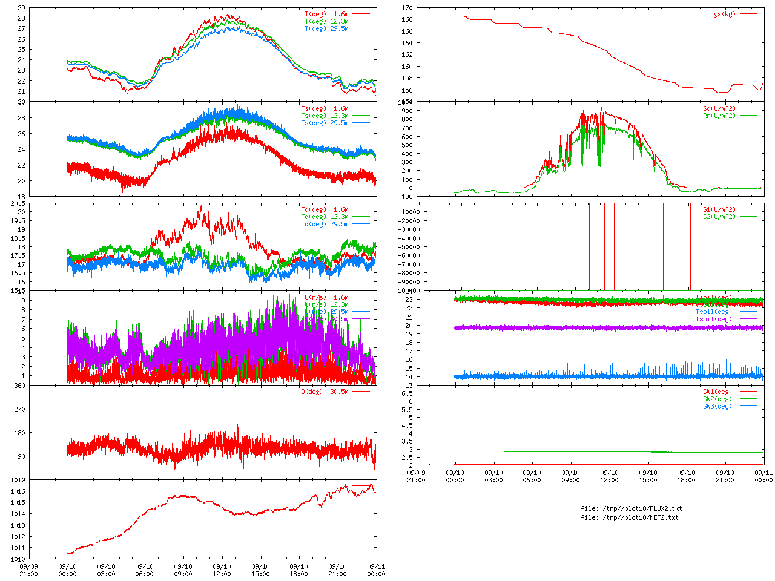Click the /tmp//plot10/FLUX2.txt file path text

(x=631, y=508)
